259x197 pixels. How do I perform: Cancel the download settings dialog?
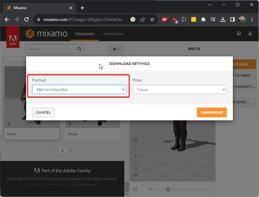click(x=43, y=112)
